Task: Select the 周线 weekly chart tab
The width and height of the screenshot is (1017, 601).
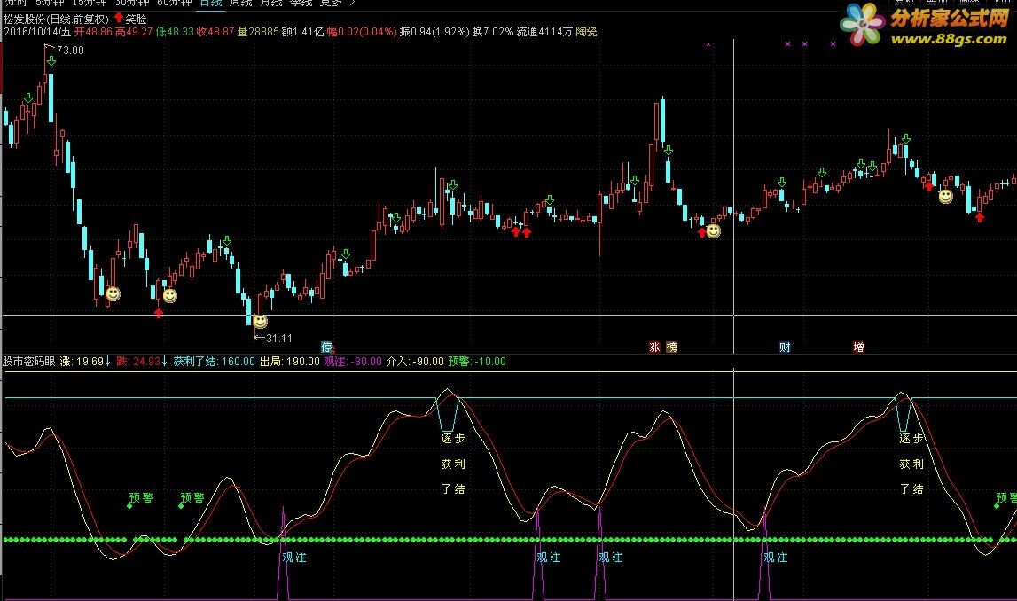Action: [x=240, y=3]
